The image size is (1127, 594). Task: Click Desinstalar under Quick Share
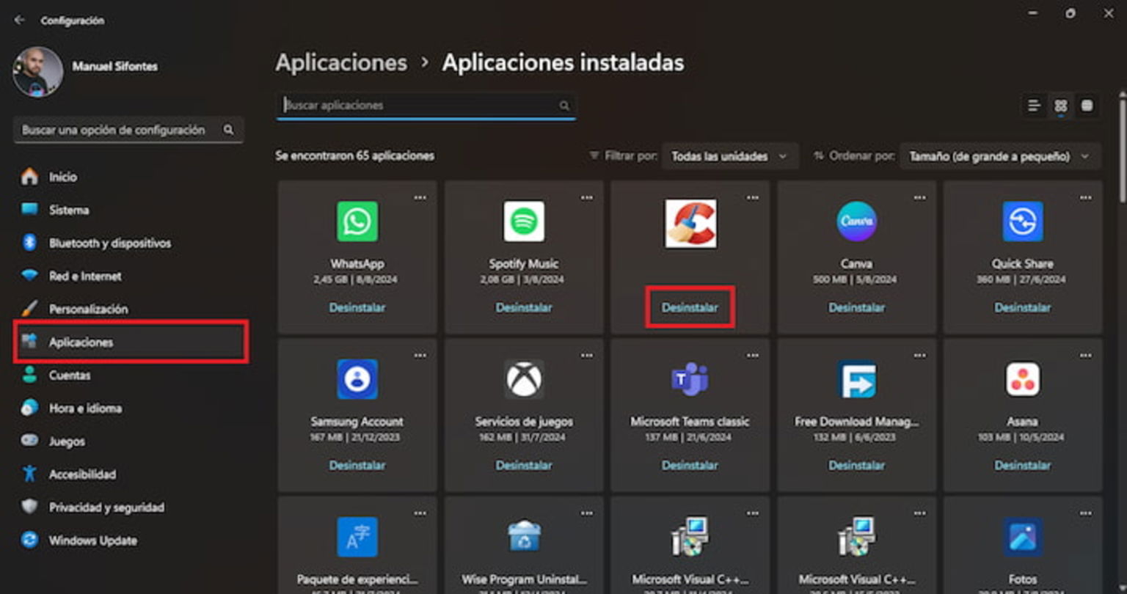[1023, 307]
